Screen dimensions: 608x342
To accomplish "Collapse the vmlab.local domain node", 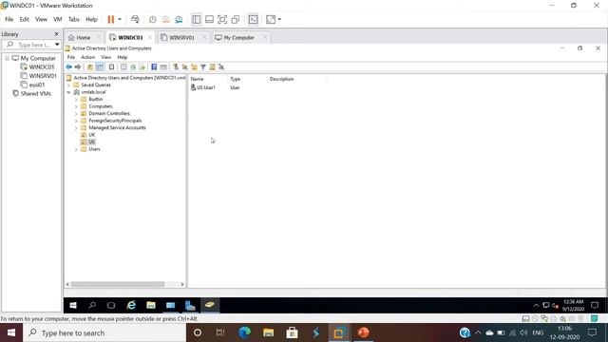I will (68, 92).
